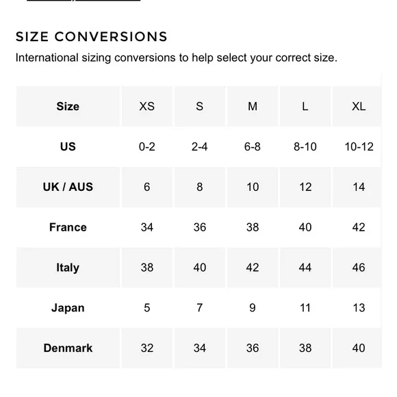Screen dimensions: 397x397
Task: Click the SIZE CONVERSIONS heading
Action: pos(92,36)
